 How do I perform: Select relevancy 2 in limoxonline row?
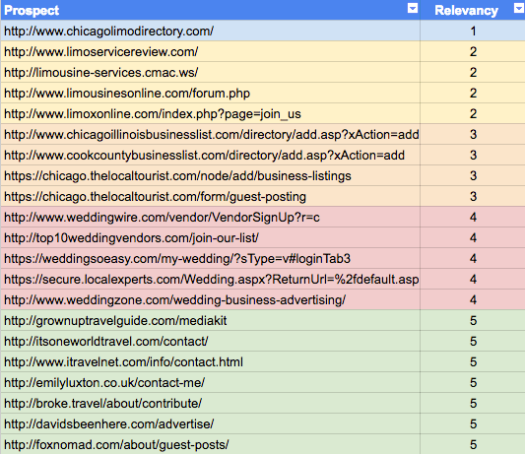[473, 114]
